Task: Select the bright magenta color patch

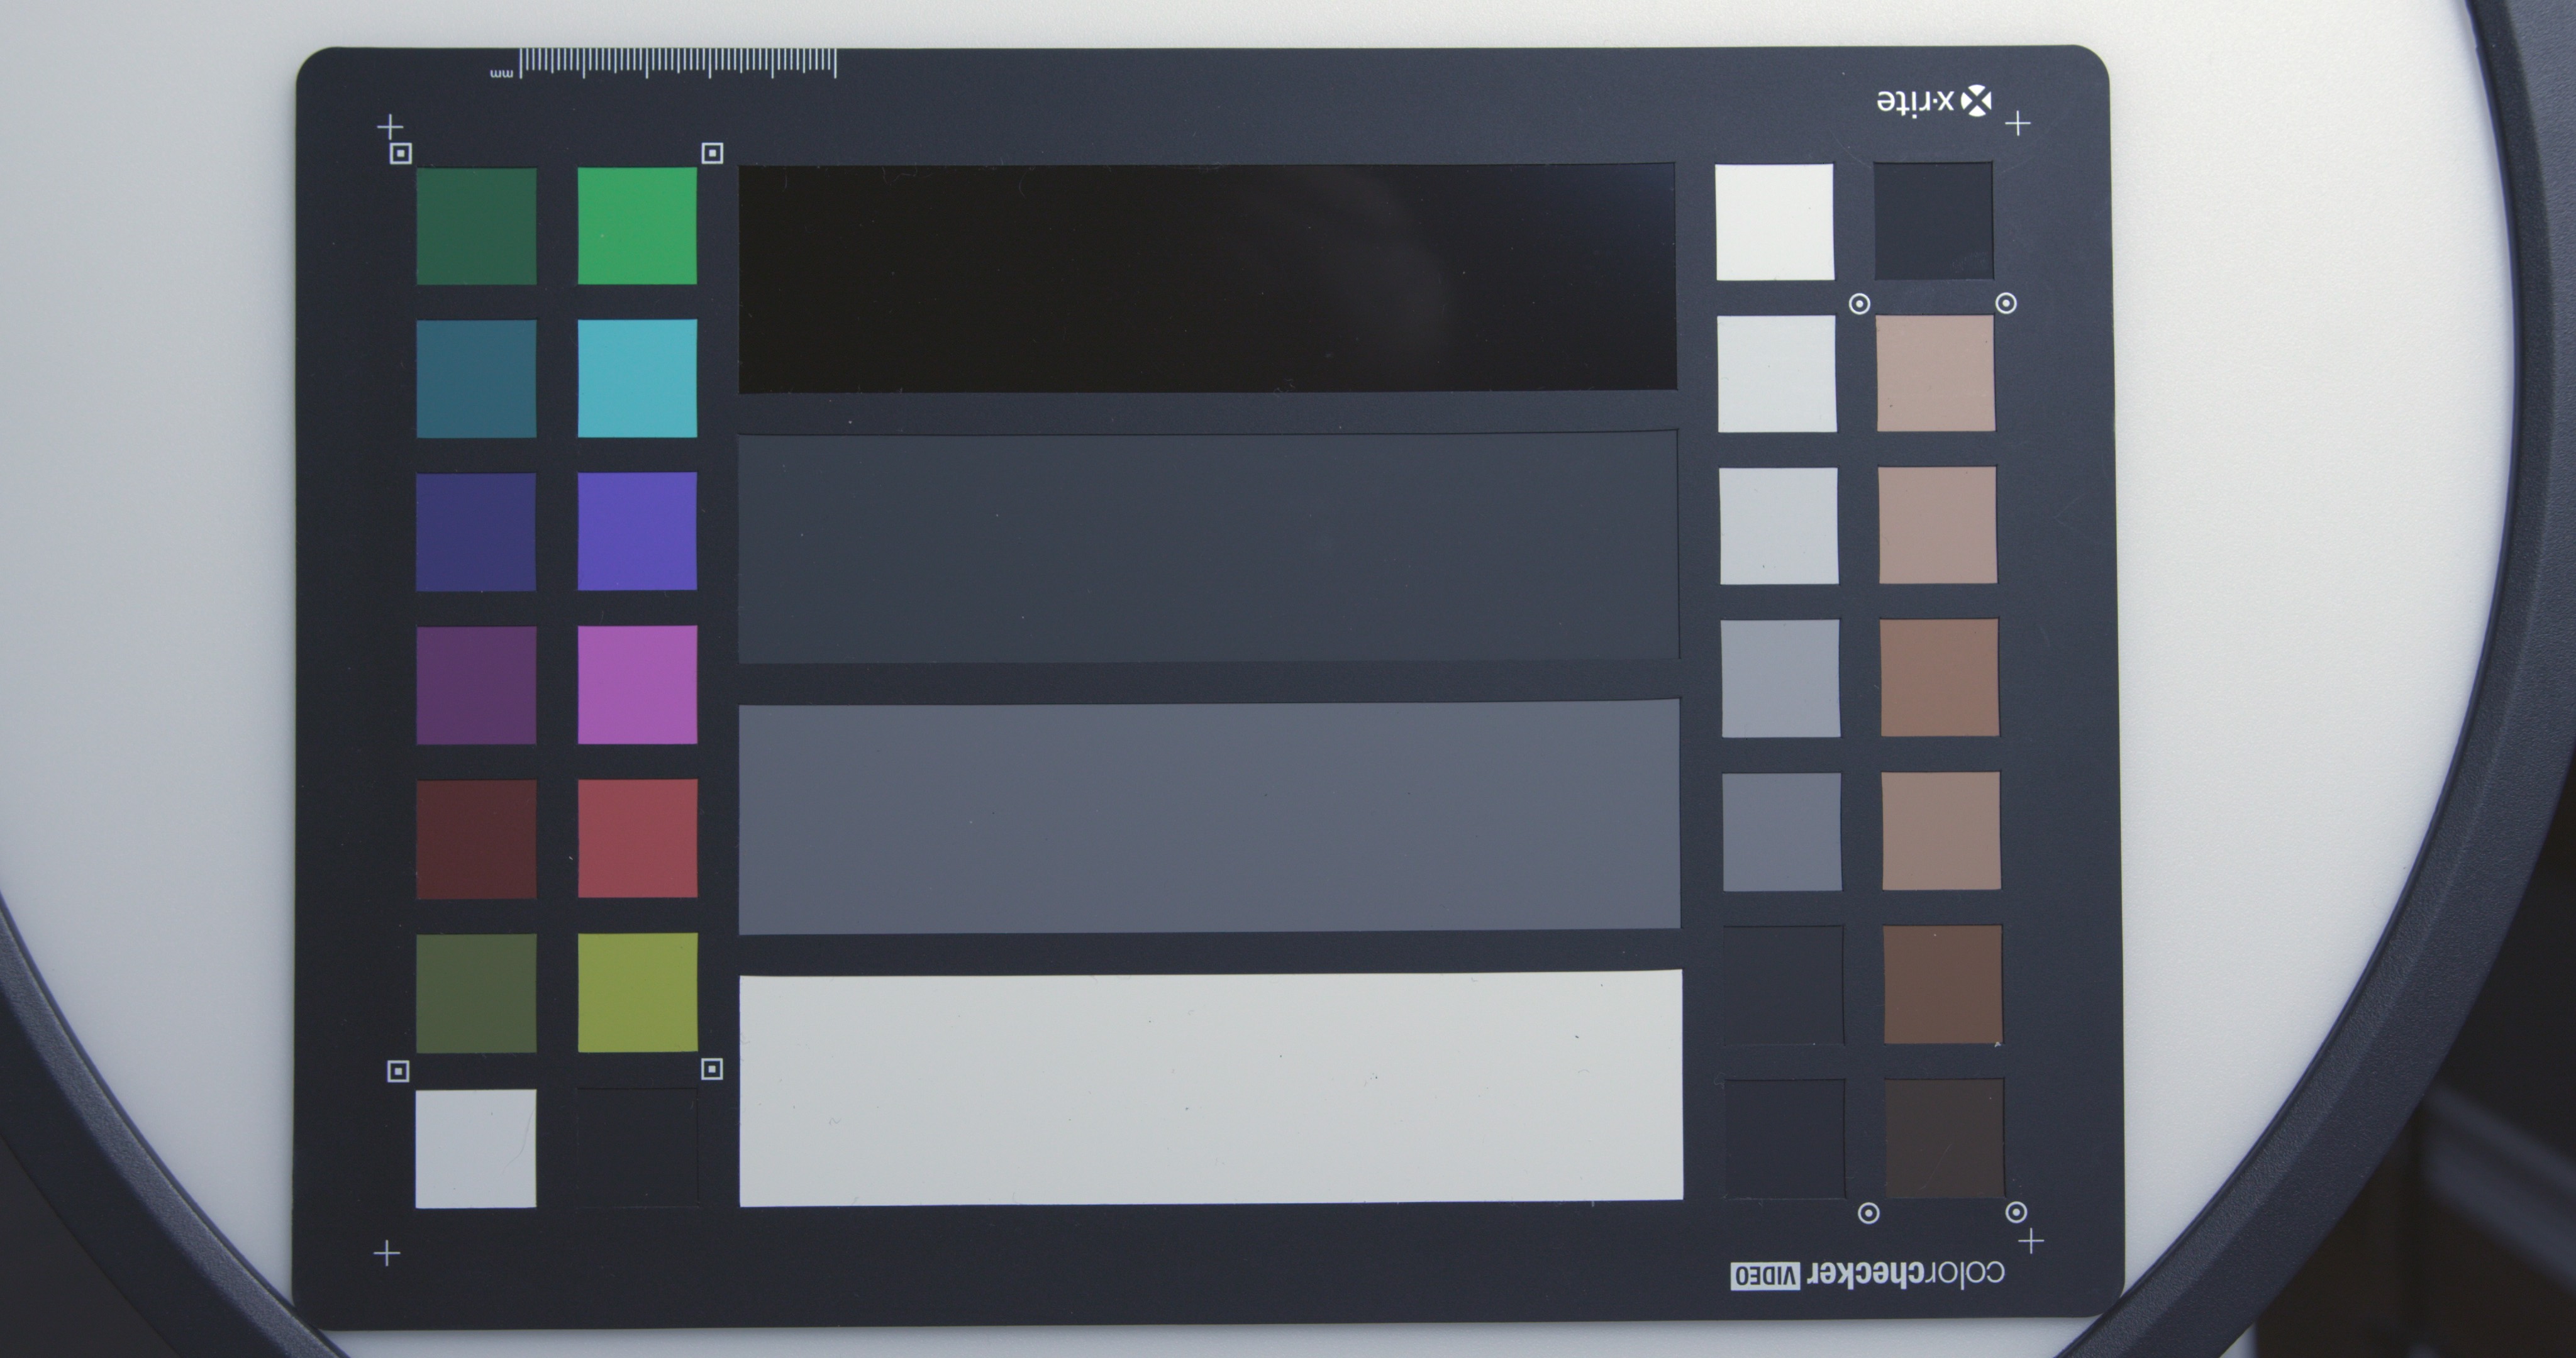Action: (637, 685)
